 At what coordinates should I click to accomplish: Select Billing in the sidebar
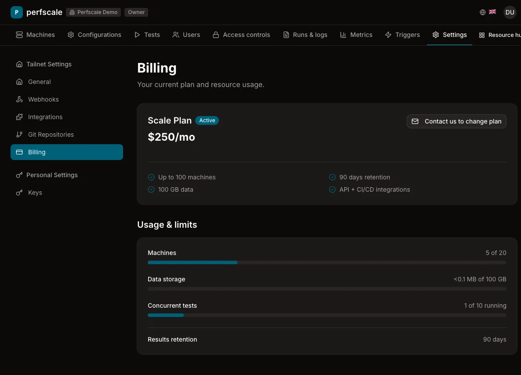67,152
